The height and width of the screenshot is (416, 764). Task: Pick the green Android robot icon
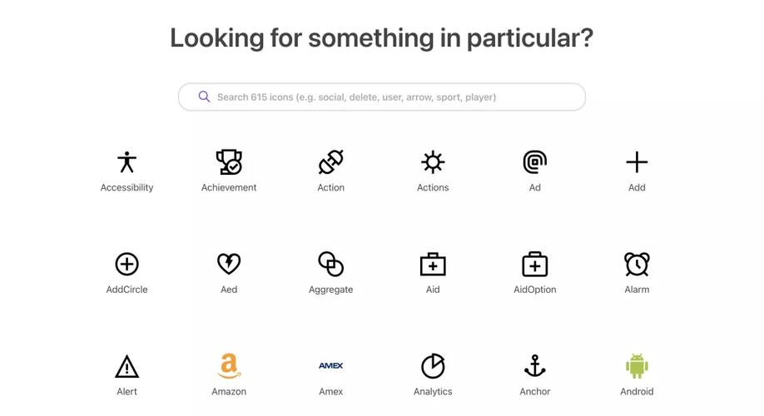[637, 366]
